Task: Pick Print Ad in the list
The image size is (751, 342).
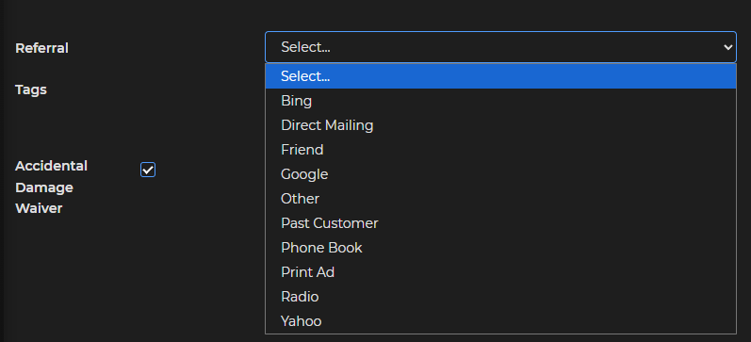Action: point(500,272)
